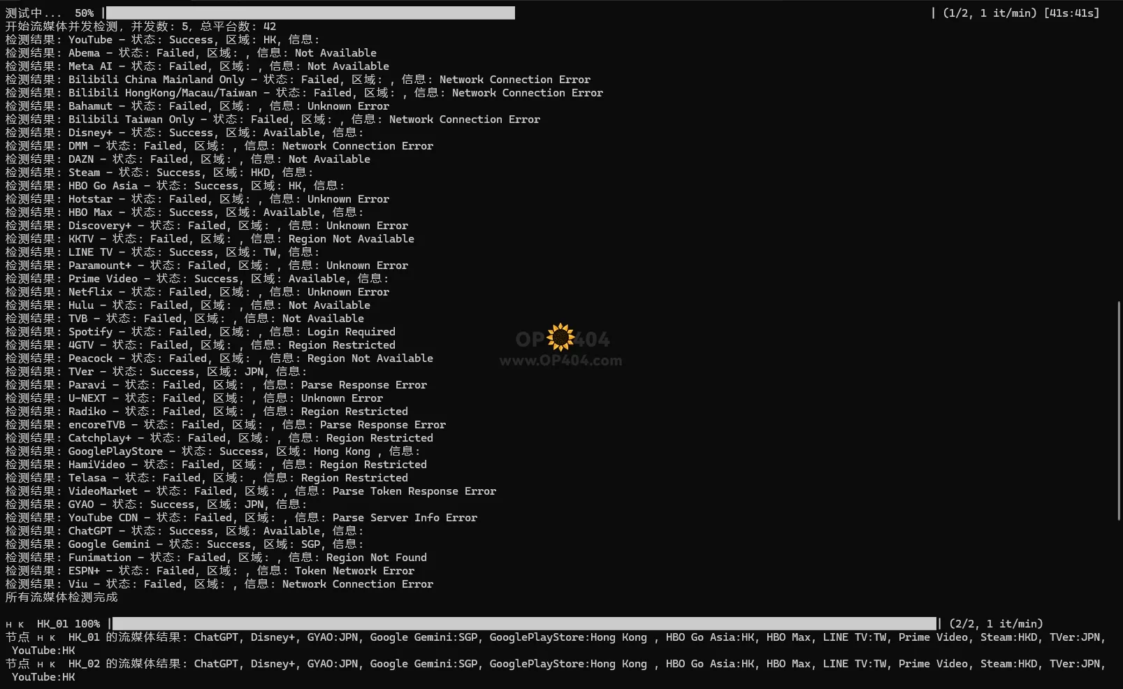Click the 节点 HK_01 的流媒体结果 summary
The width and height of the screenshot is (1123, 689).
(x=556, y=644)
